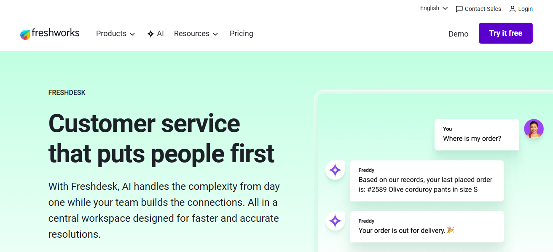Click the chat bubble icon next to Contact Sales
This screenshot has height=252, width=553.
459,8
